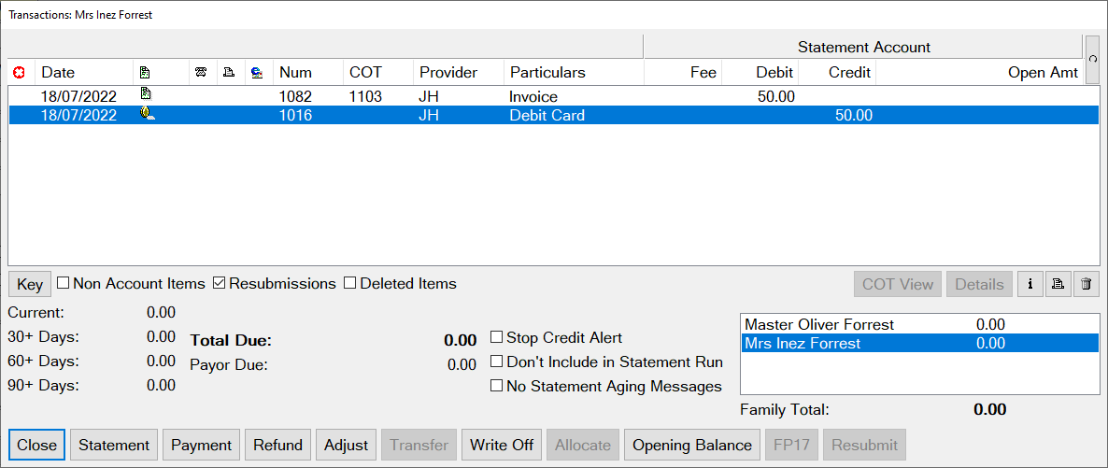Select the Invoice 1082 transaction row
This screenshot has width=1108, height=468.
pos(553,96)
